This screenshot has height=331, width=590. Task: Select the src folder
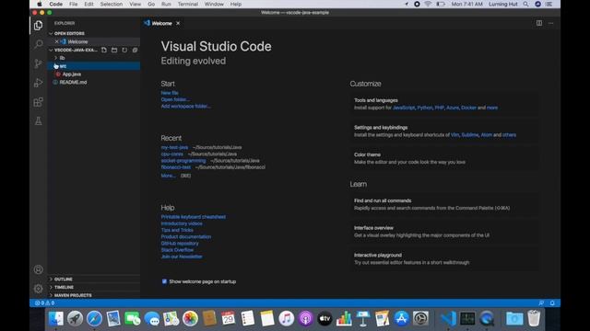(94, 66)
